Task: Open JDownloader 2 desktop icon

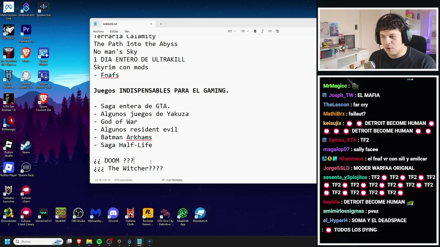Action: [x=9, y=217]
